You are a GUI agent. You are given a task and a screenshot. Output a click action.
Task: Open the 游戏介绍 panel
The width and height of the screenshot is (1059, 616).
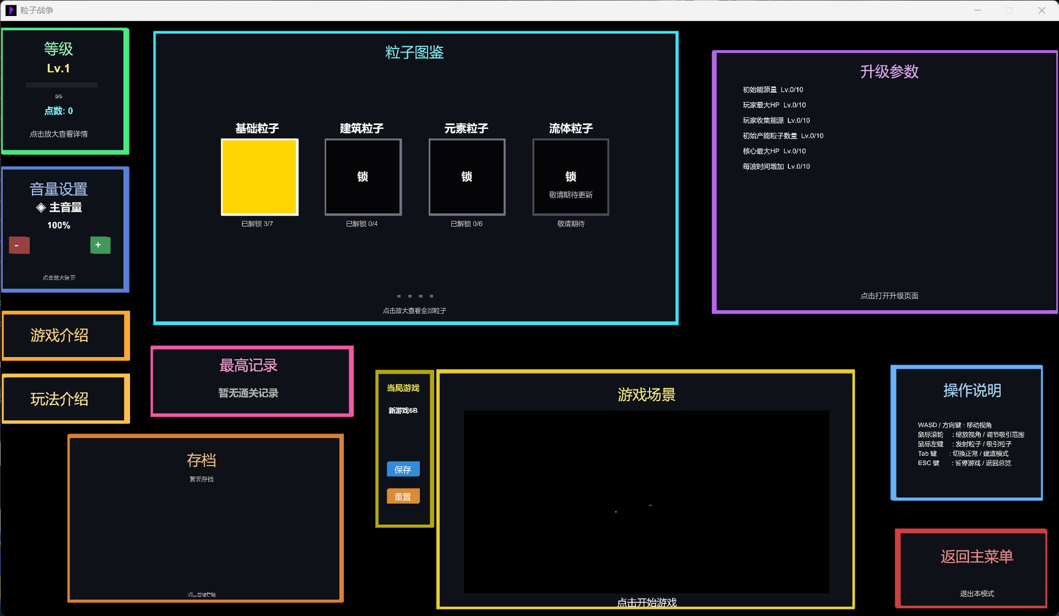[x=66, y=335]
